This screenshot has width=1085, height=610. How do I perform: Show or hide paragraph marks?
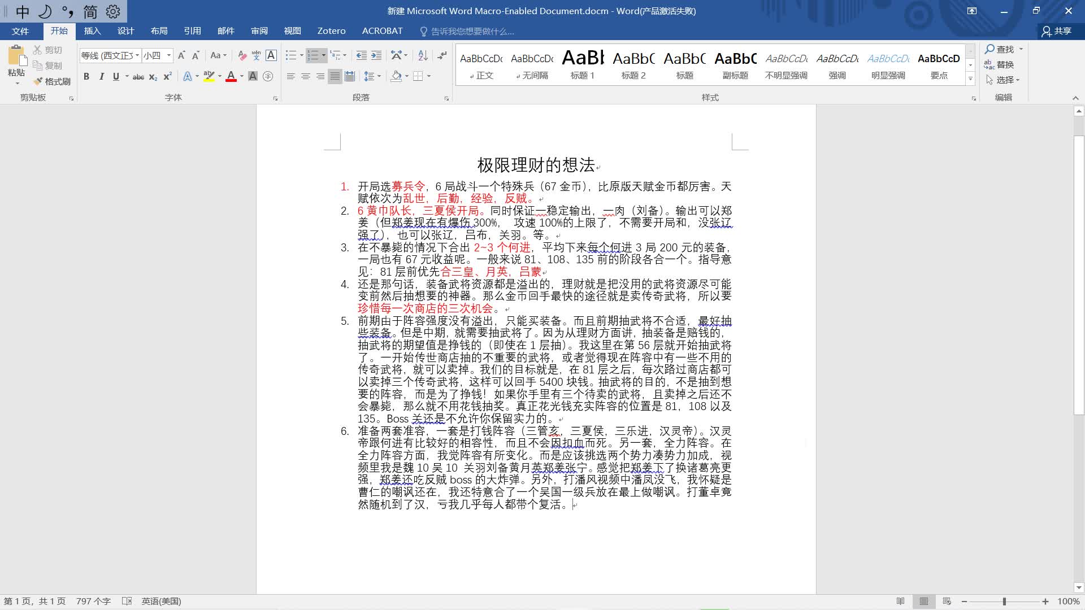442,55
